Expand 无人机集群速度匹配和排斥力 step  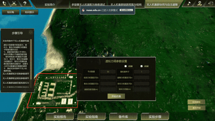pyautogui.click(x=16, y=83)
